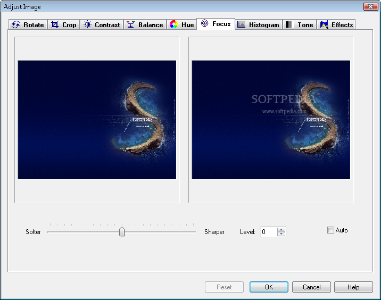Image resolution: width=381 pixels, height=300 pixels.
Task: Click the Histogram tab's chart icon
Action: point(241,24)
